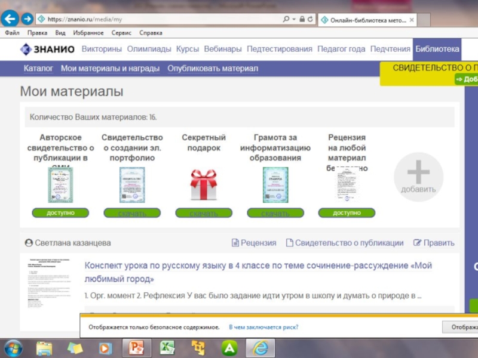The image size is (478, 358).
Task: Click скачать under the Грамота за информатизацию certificate
Action: pyautogui.click(x=275, y=213)
